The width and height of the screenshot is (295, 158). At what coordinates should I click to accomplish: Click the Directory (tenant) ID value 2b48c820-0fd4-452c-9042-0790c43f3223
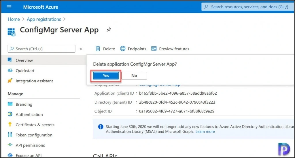(x=177, y=102)
